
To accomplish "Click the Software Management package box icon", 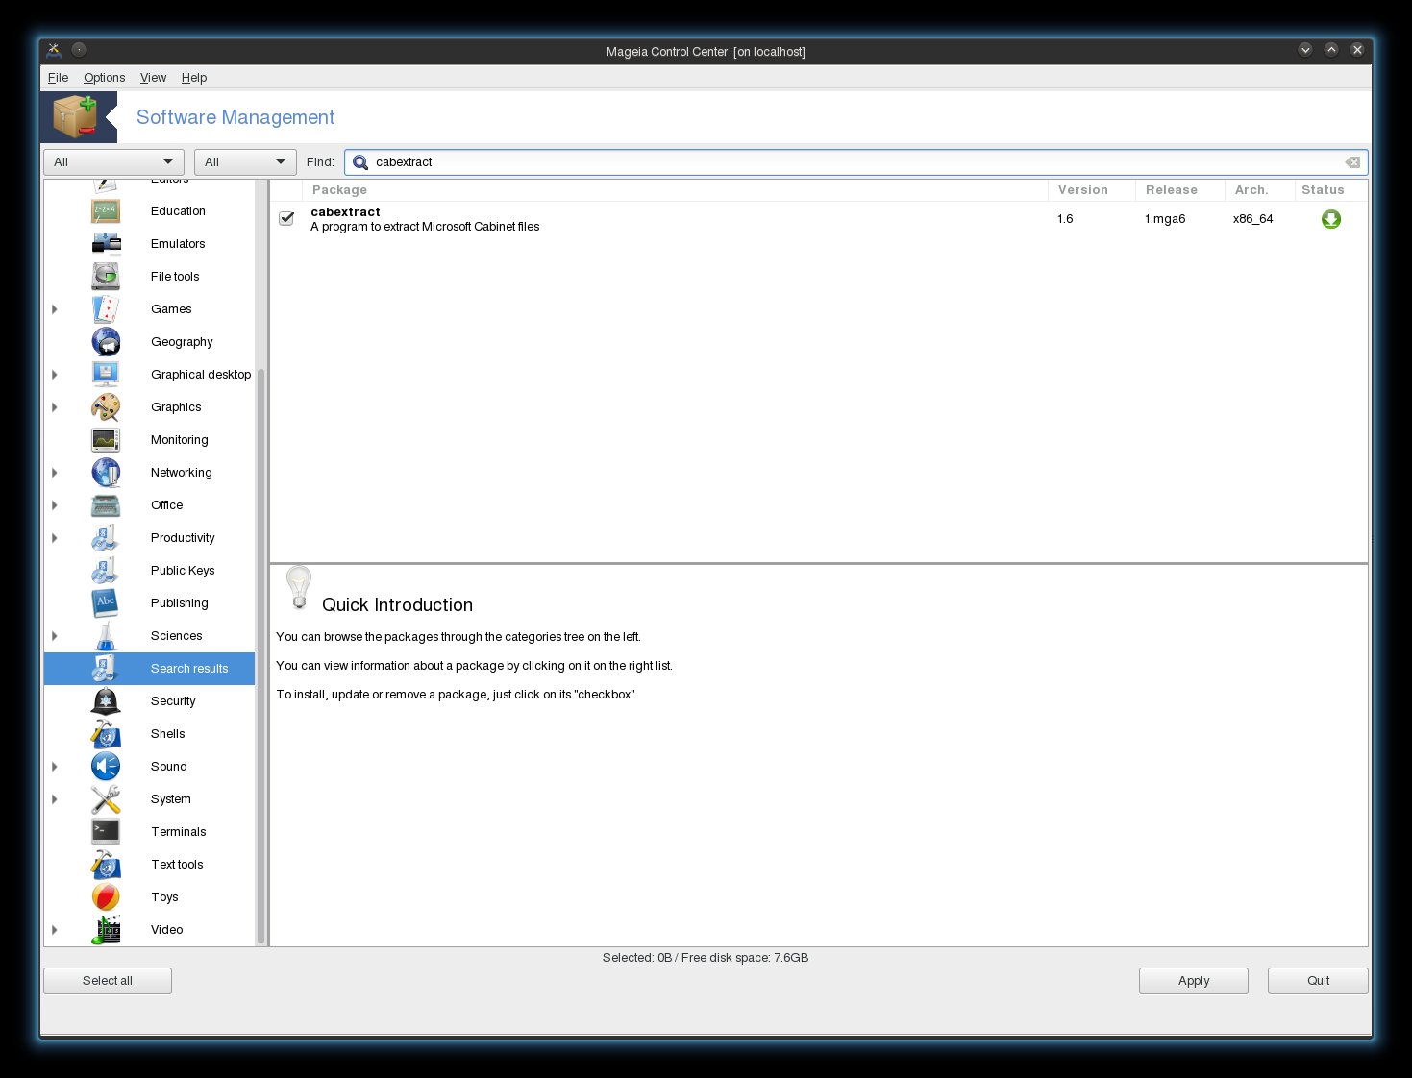I will [75, 117].
